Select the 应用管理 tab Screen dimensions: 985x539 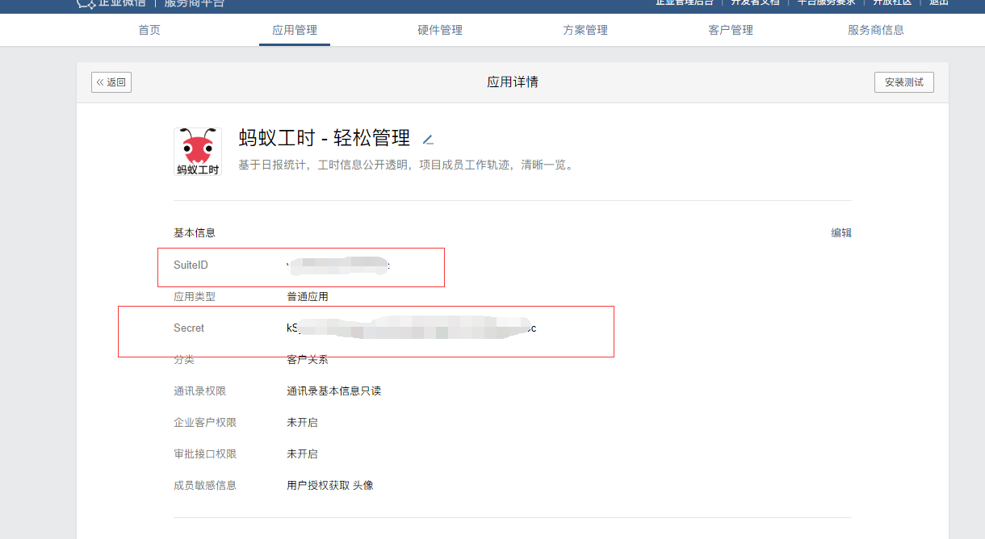[x=295, y=31]
